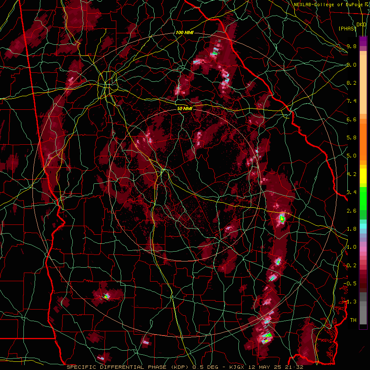
Task: Pick the orange band on the color bar
Action: [363, 141]
